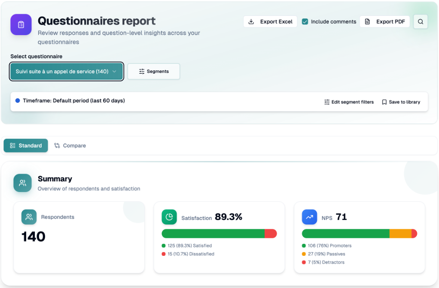439x288 pixels.
Task: Click the sliders icon on Segments button
Action: coord(142,72)
